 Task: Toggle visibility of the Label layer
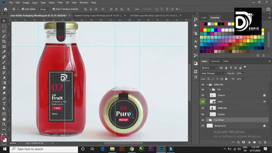coord(203,102)
